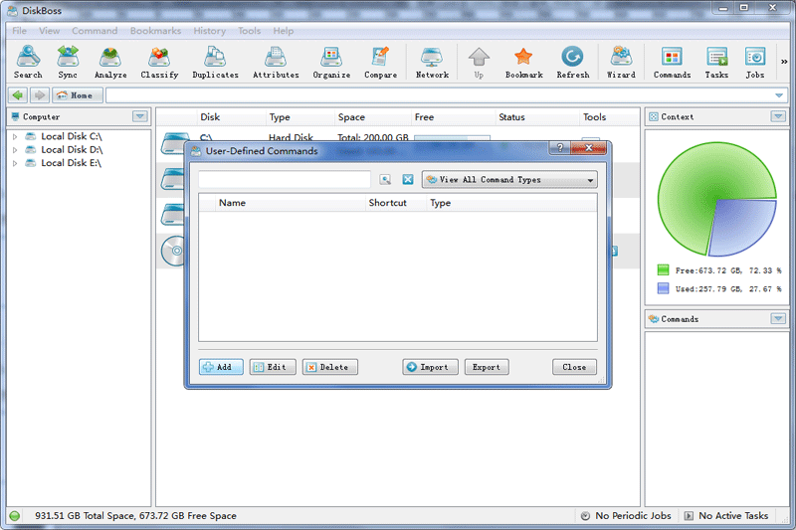
Task: Click the green Free legend color swatch
Action: [x=663, y=269]
